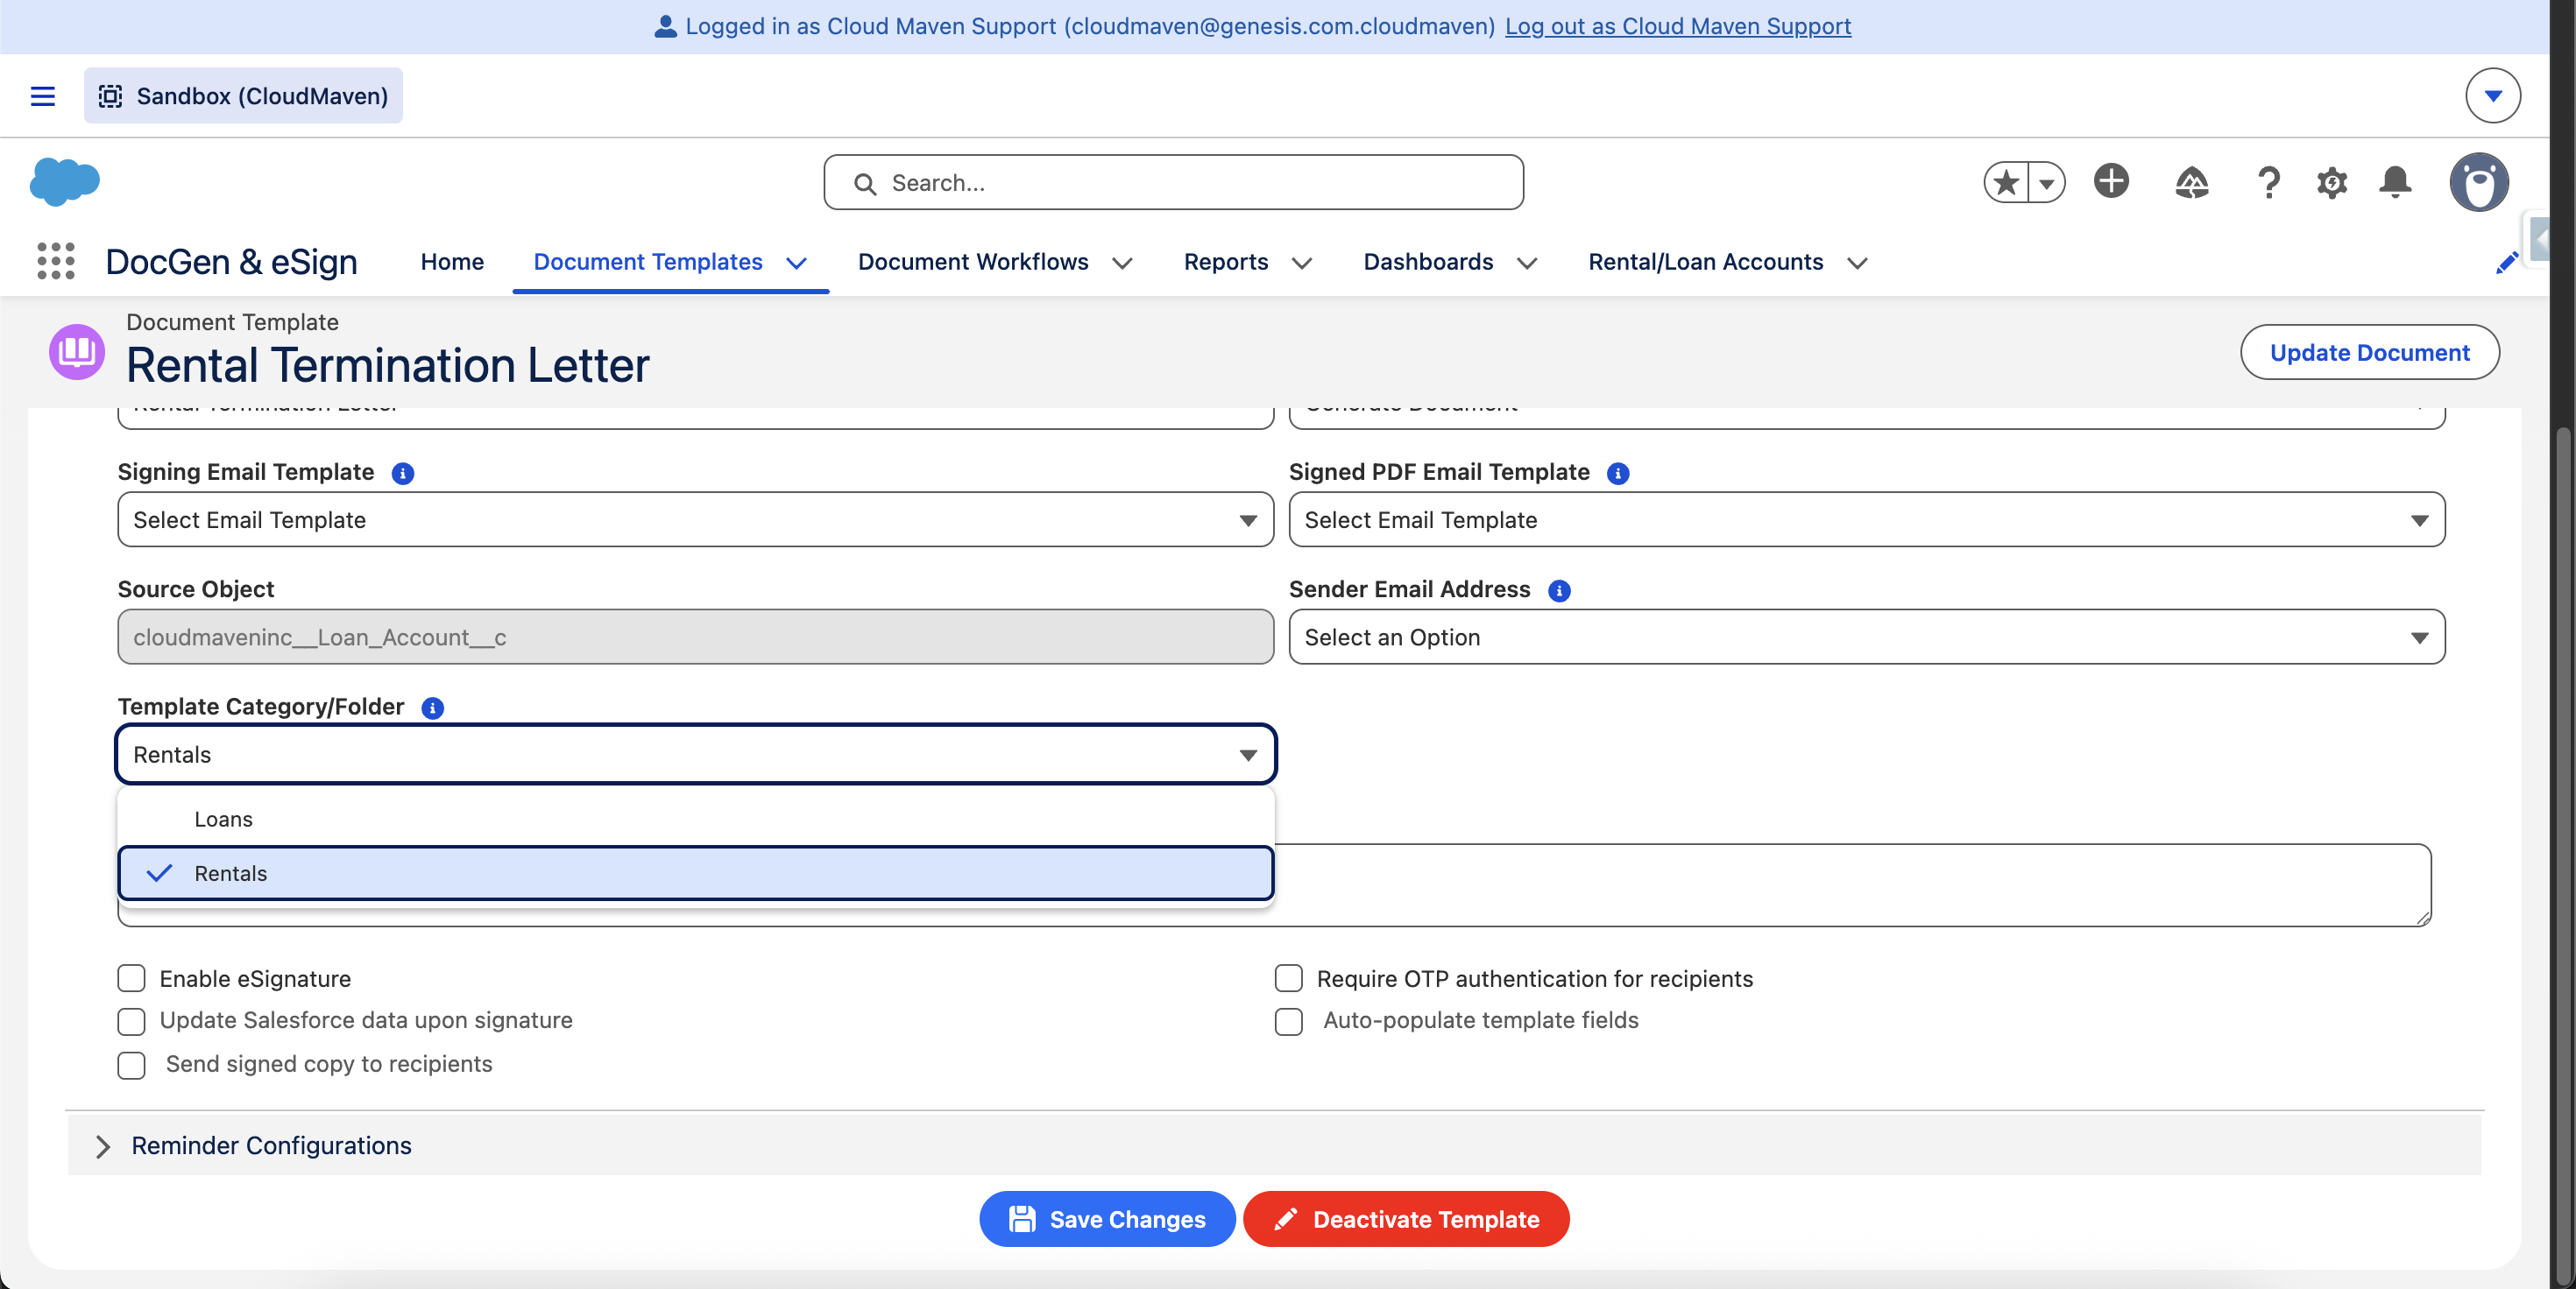
Task: Click the Deactivate Template button
Action: (x=1406, y=1219)
